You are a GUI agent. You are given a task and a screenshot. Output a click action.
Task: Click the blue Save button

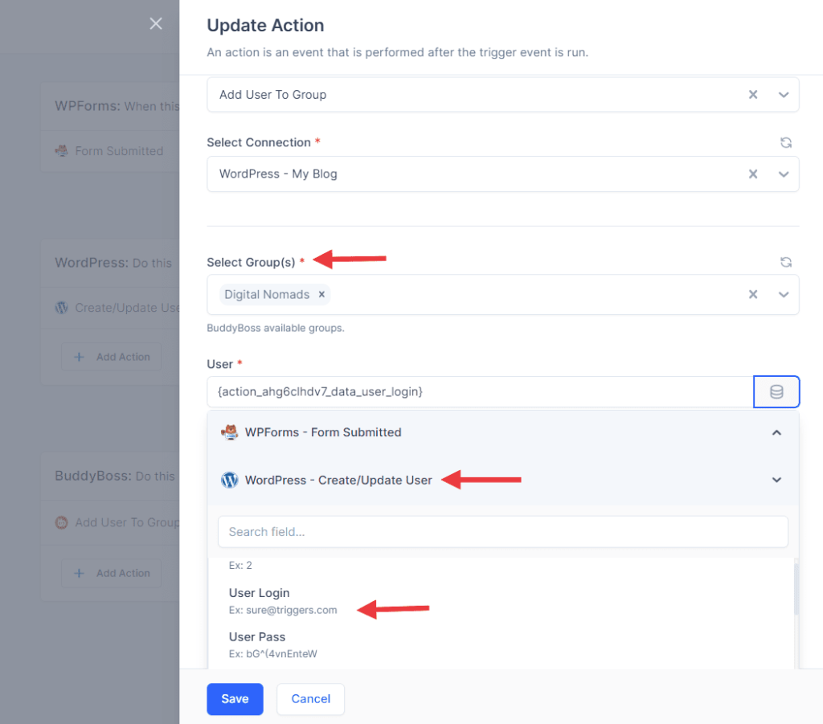(x=235, y=699)
